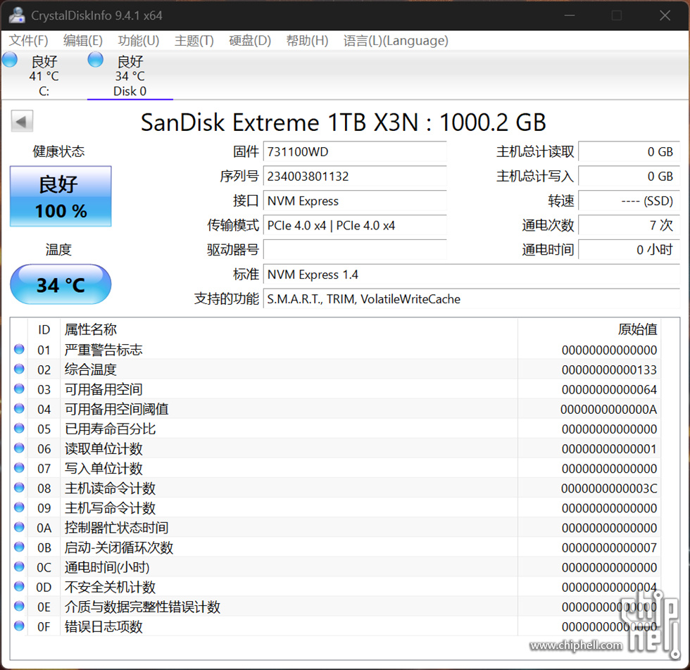
Task: Click the firmware field 731100WD
Action: coord(355,152)
